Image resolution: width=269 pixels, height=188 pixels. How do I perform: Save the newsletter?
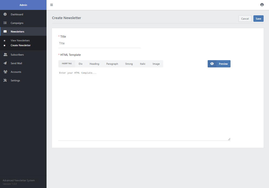coord(258,19)
